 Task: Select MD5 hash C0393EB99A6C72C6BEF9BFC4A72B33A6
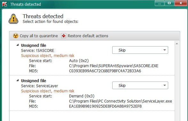tap(105, 71)
